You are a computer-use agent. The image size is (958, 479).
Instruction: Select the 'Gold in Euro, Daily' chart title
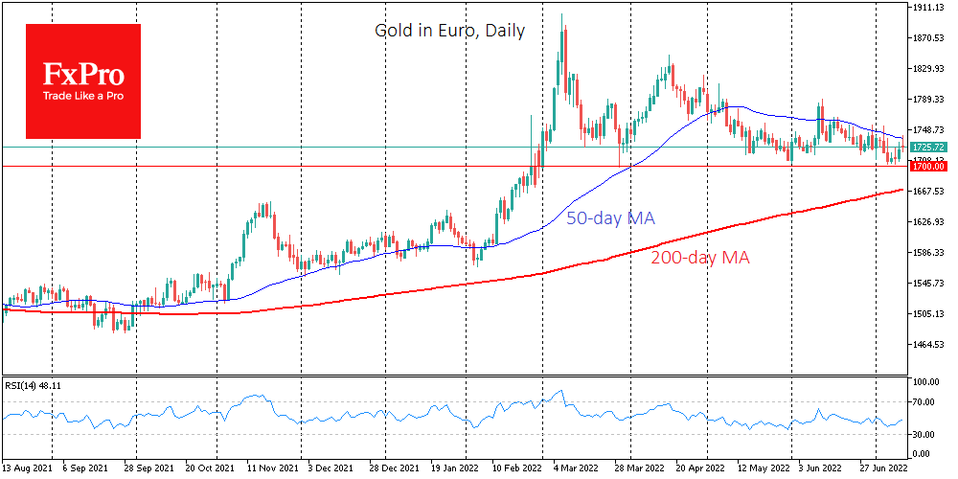[x=449, y=31]
